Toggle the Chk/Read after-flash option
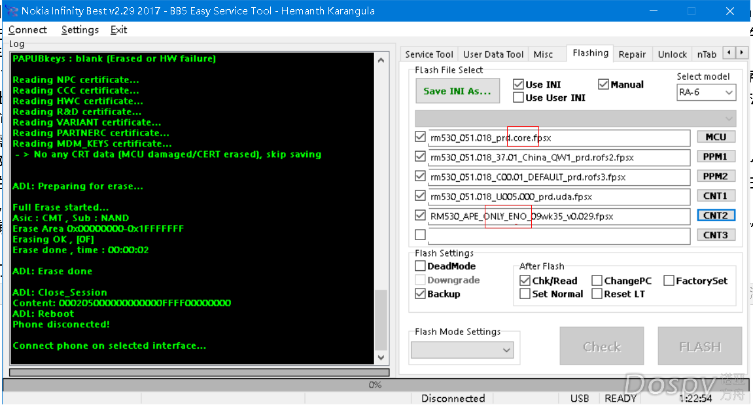Screen dimensions: 753x407 [525, 281]
